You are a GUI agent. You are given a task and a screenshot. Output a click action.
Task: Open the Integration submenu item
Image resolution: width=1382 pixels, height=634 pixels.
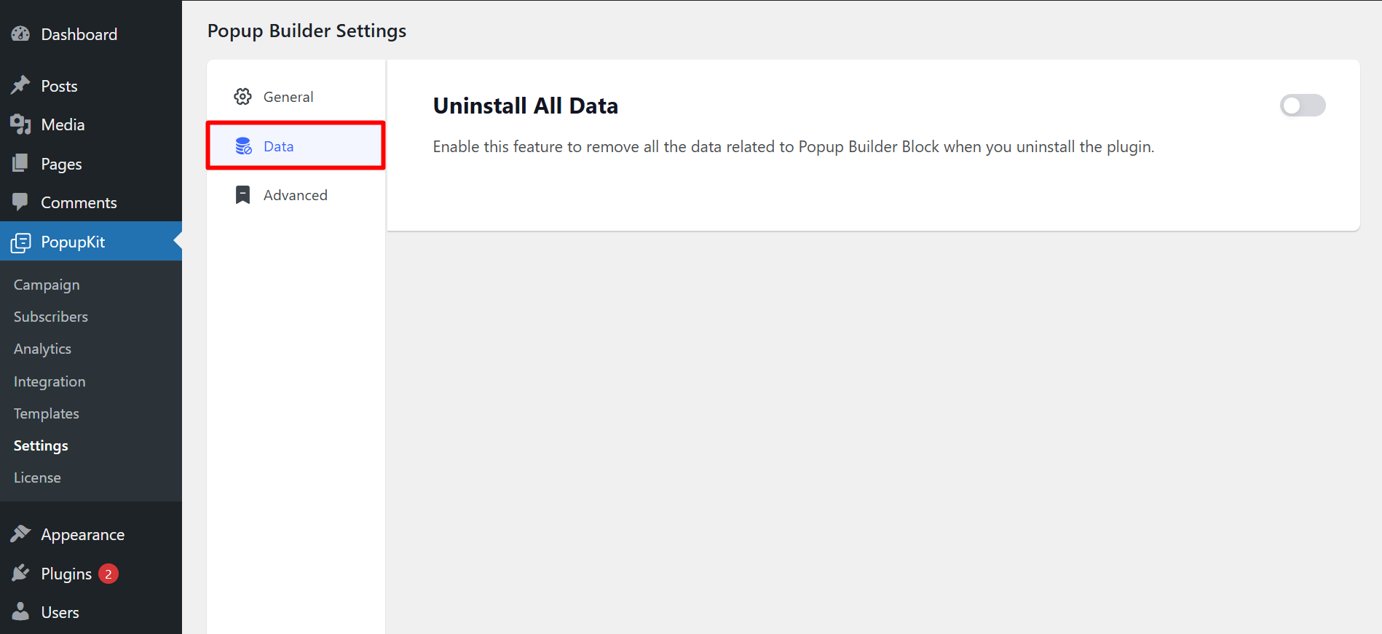coord(50,381)
